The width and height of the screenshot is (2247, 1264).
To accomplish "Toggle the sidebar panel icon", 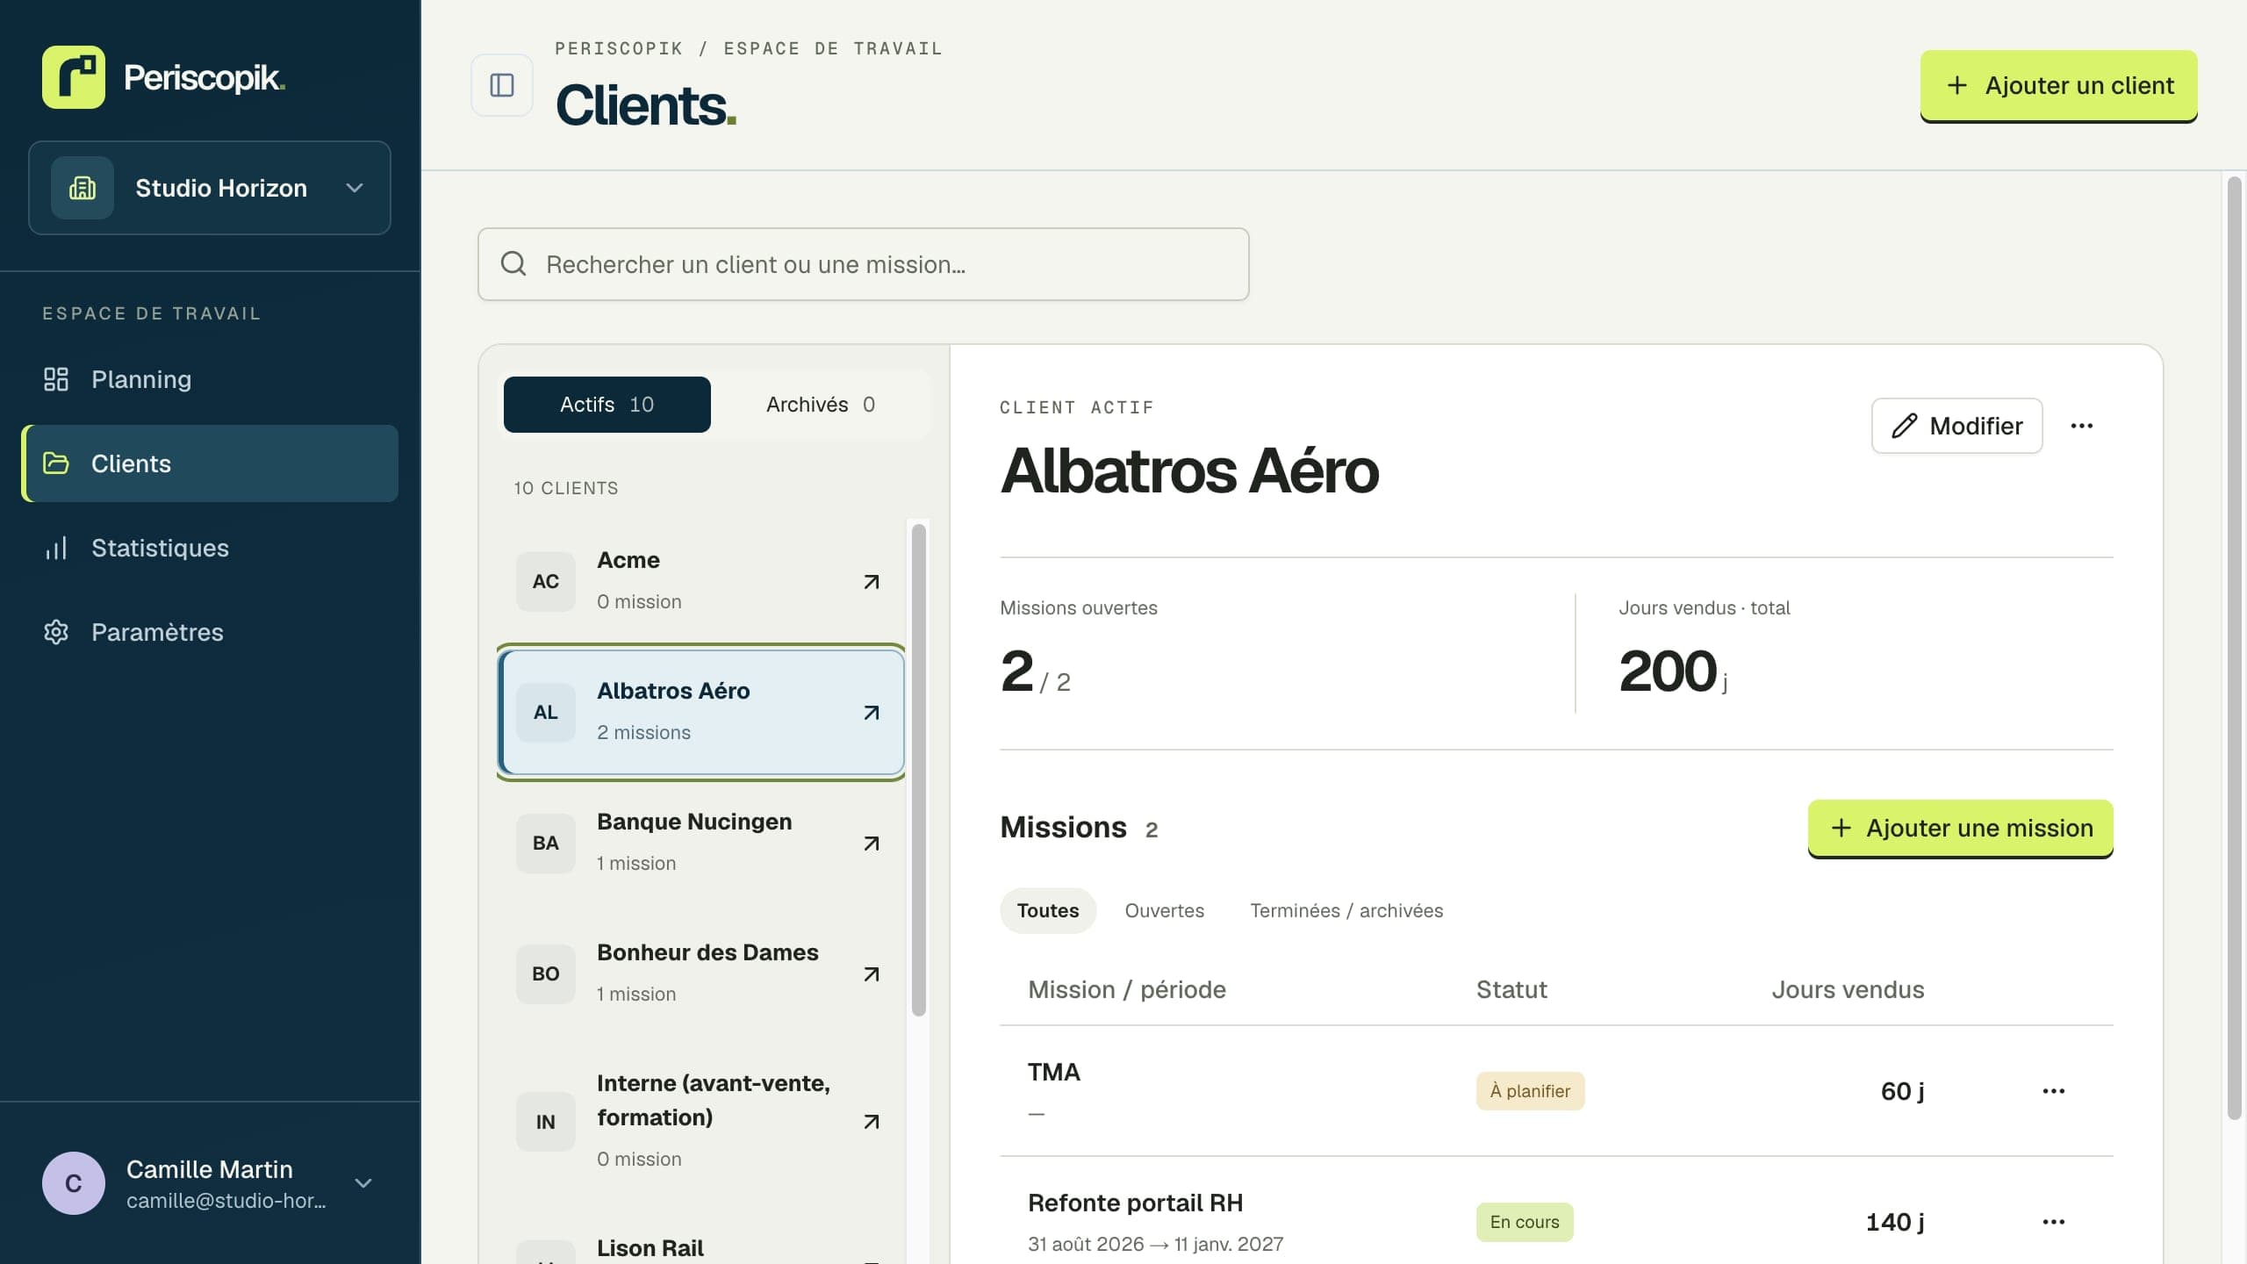I will pos(502,85).
